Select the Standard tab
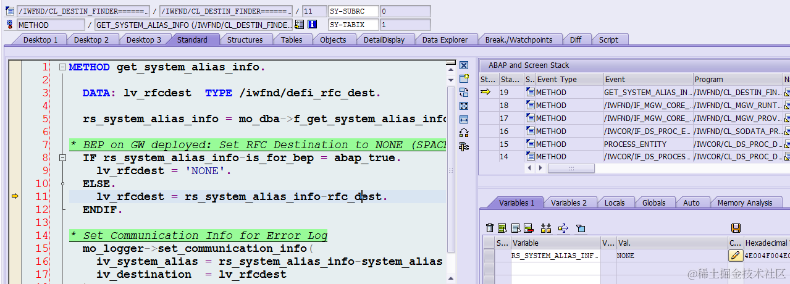790x284 pixels. click(192, 40)
